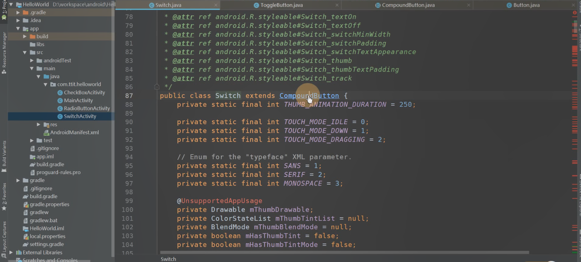Viewport: 581px width, 262px height.
Task: Collapse the java folder
Action: pyautogui.click(x=38, y=76)
